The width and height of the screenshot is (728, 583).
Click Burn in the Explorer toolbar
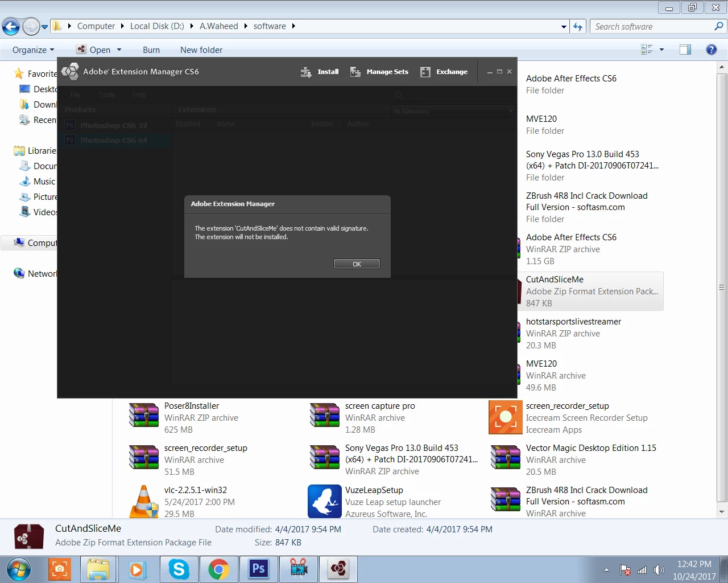(x=151, y=50)
